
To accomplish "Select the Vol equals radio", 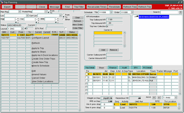I will point(36,22).
